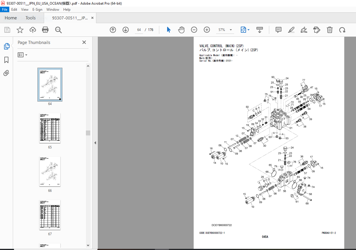Click the page number input field
Screen dimensions: 356x250
pos(139,30)
